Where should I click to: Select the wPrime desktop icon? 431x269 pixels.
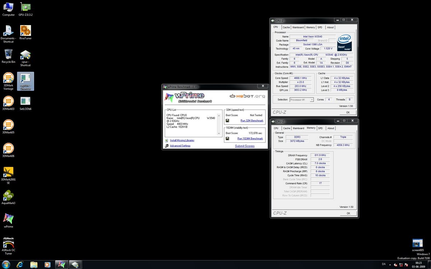(x=8, y=221)
